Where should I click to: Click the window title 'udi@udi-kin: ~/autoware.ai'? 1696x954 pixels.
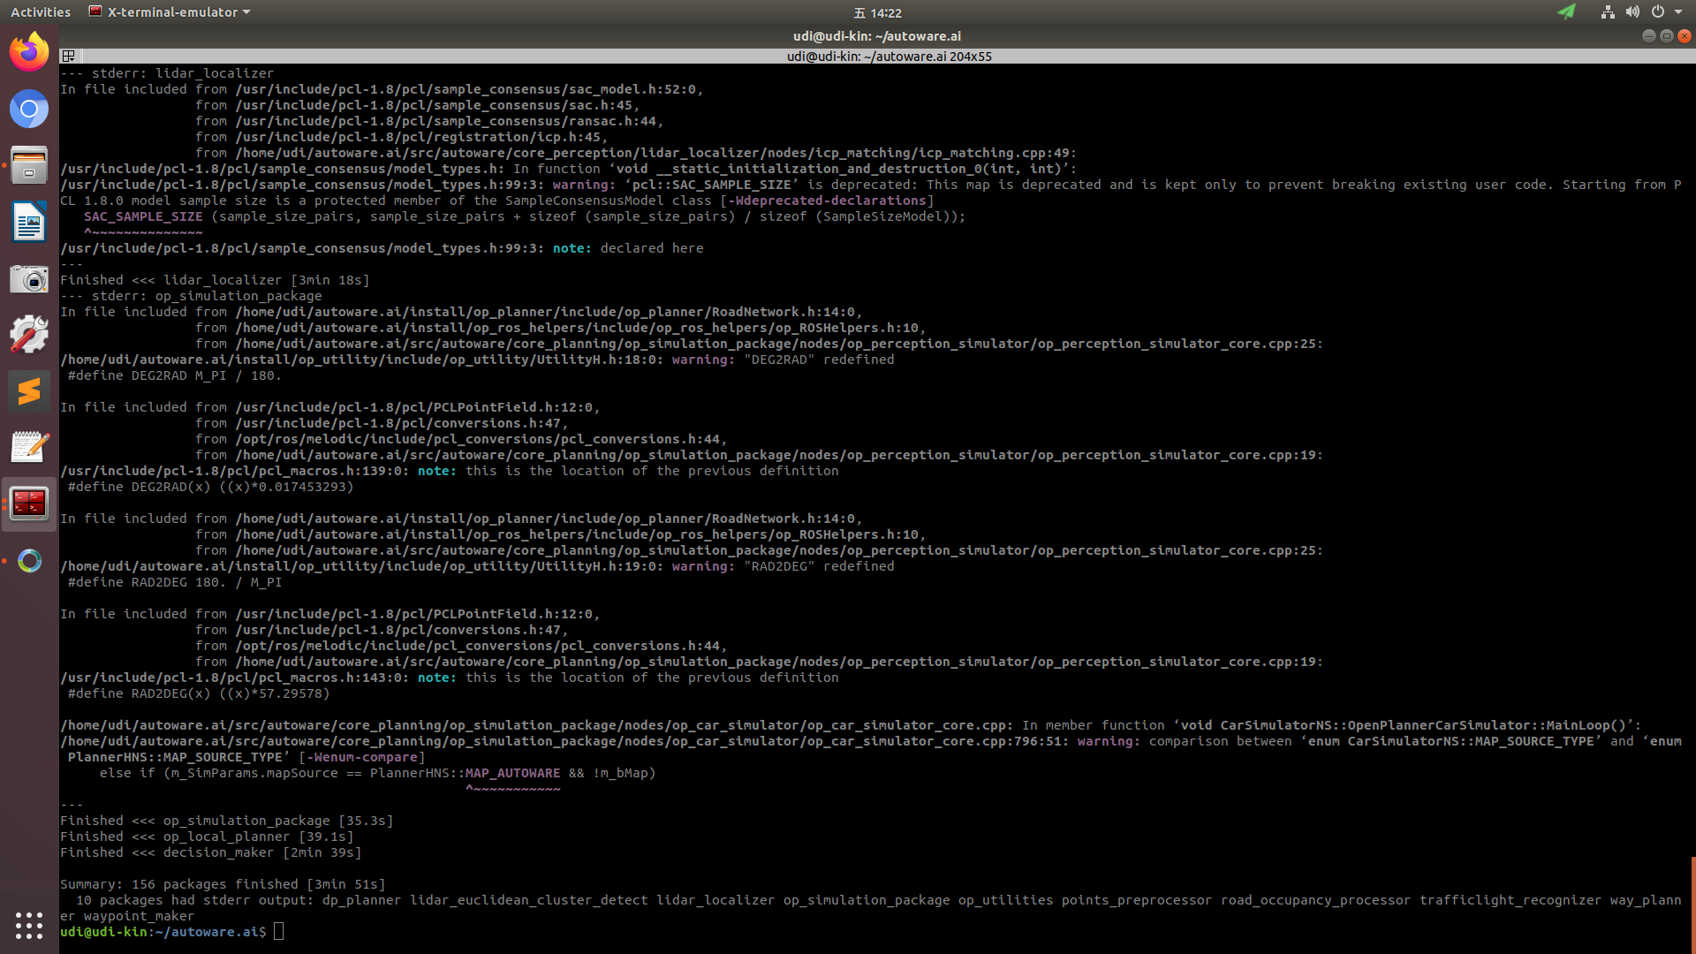pyautogui.click(x=876, y=36)
